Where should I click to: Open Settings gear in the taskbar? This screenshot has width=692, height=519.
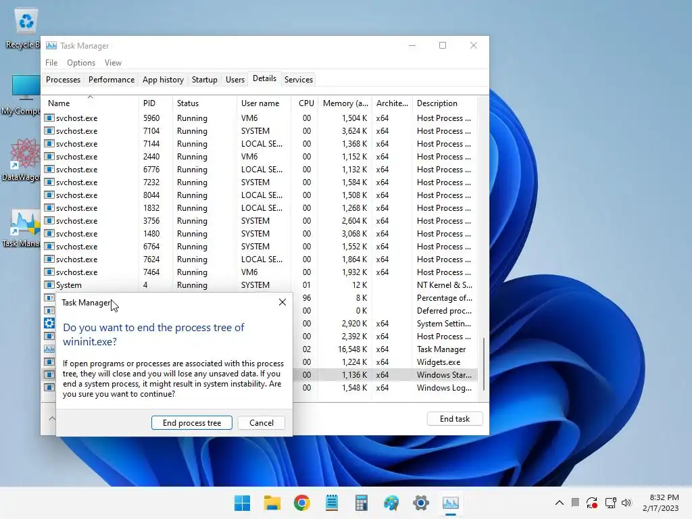click(421, 503)
